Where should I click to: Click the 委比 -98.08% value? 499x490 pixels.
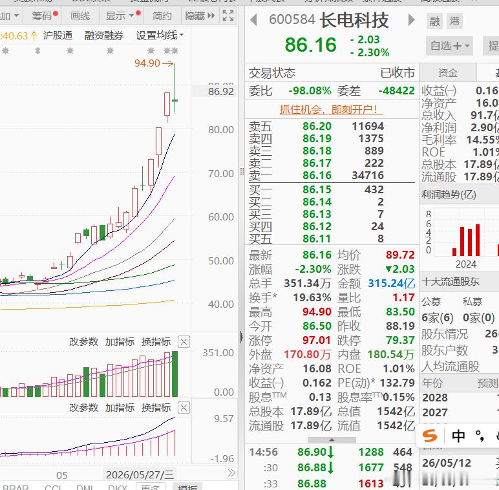coord(310,91)
